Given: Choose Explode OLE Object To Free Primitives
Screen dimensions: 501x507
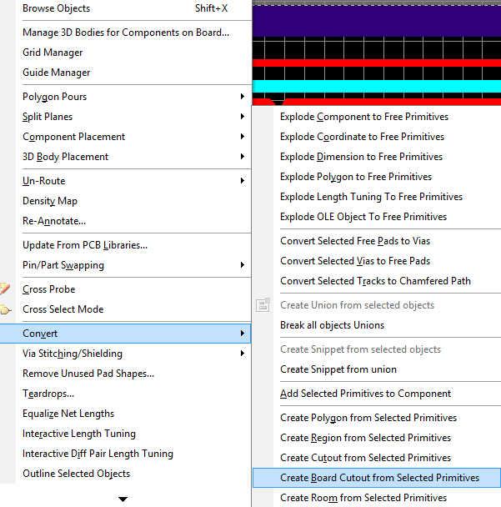Looking at the screenshot, I should point(377,217).
